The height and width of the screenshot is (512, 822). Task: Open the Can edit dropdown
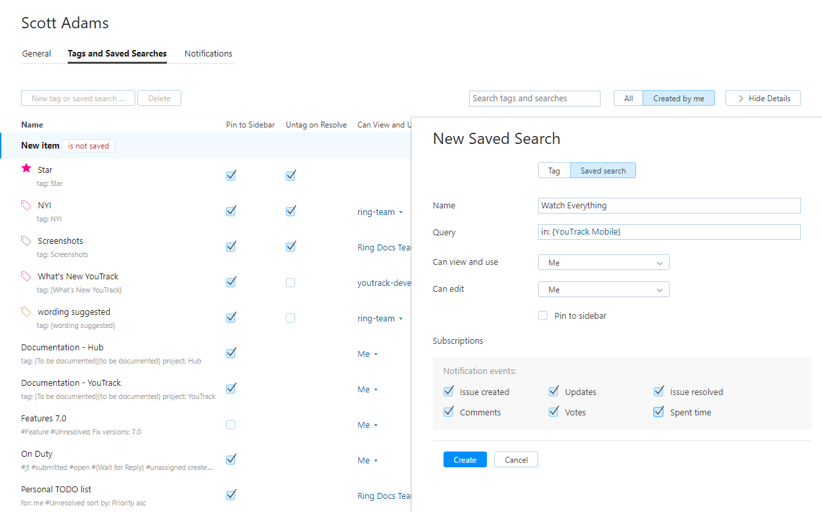coord(603,289)
